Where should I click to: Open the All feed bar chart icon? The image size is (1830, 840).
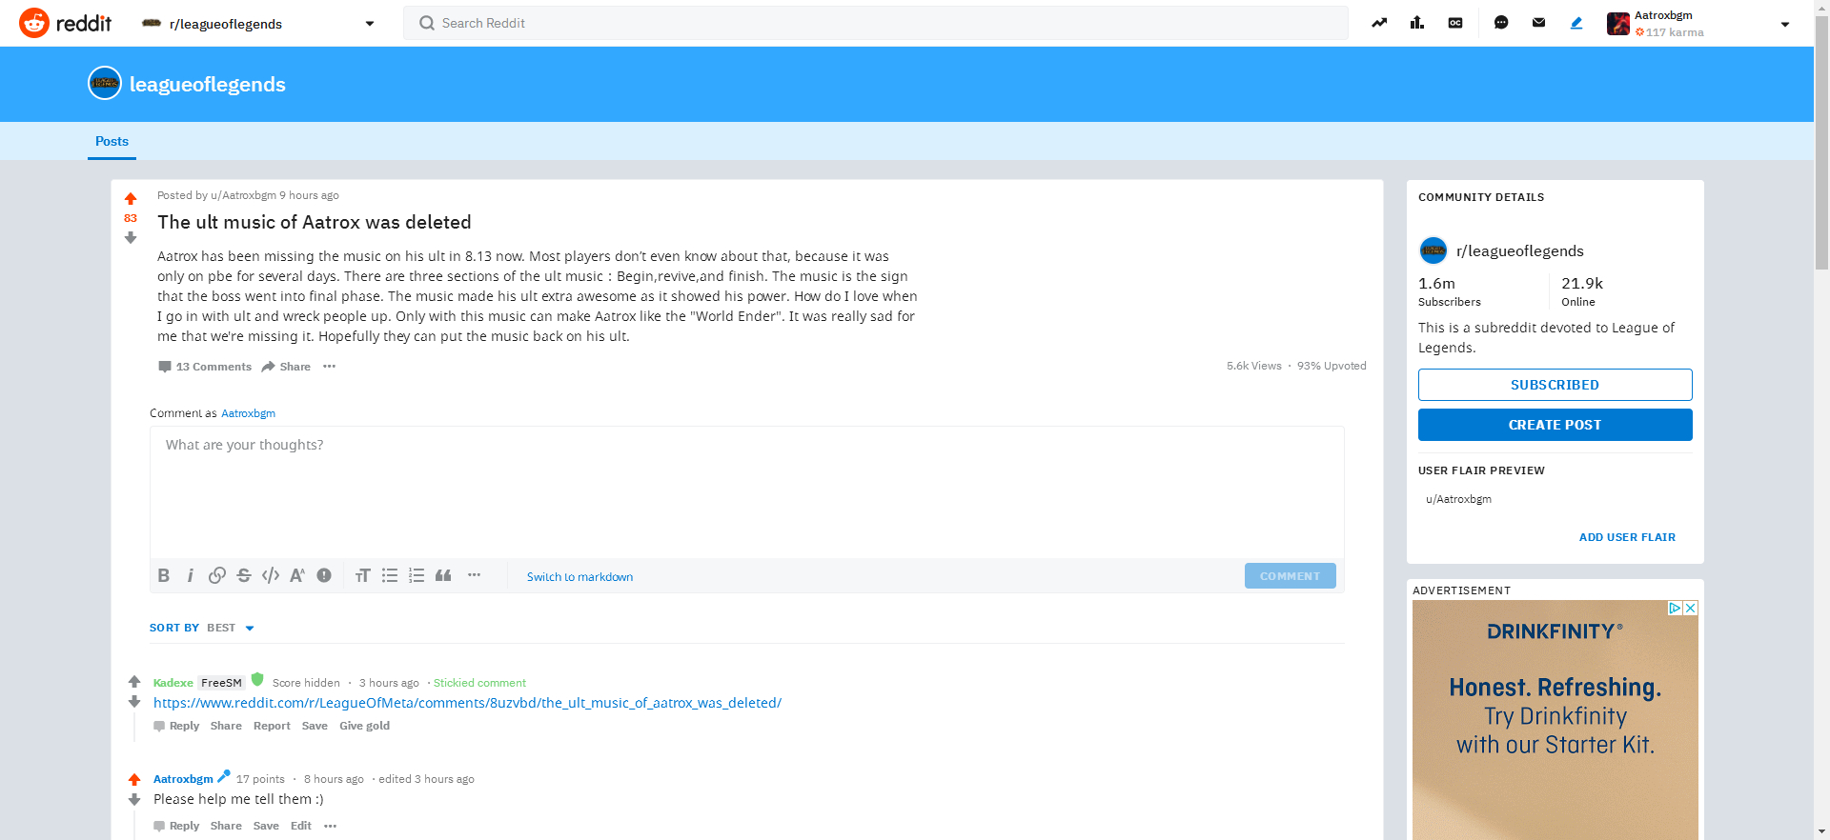click(1417, 23)
